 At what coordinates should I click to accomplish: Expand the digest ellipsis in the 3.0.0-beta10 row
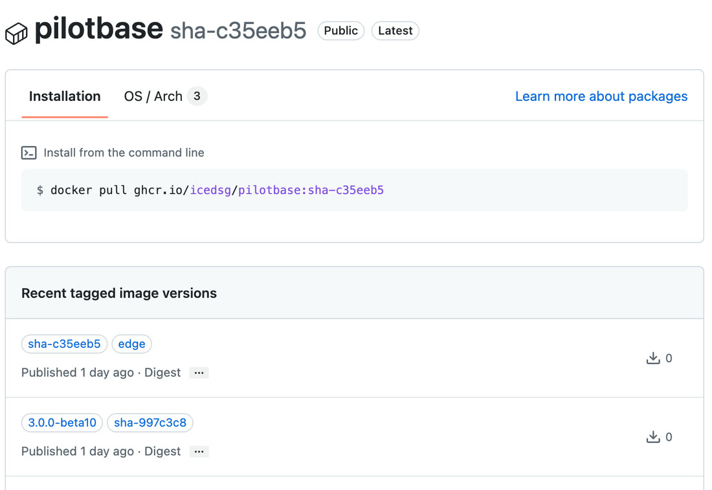pyautogui.click(x=199, y=452)
